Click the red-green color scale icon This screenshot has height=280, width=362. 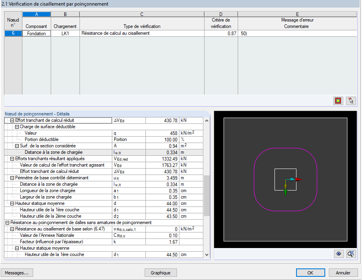[x=338, y=101]
